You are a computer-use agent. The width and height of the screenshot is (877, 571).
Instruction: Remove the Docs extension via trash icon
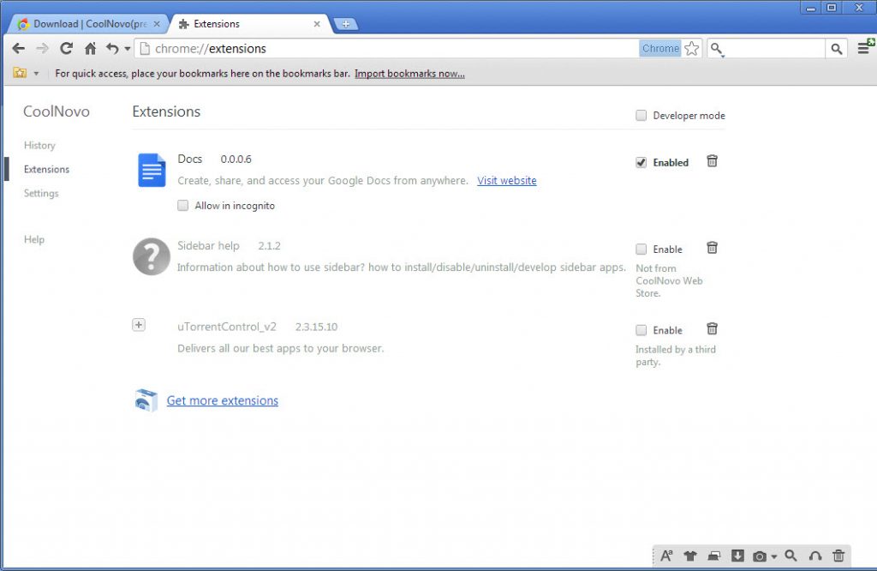click(x=712, y=161)
